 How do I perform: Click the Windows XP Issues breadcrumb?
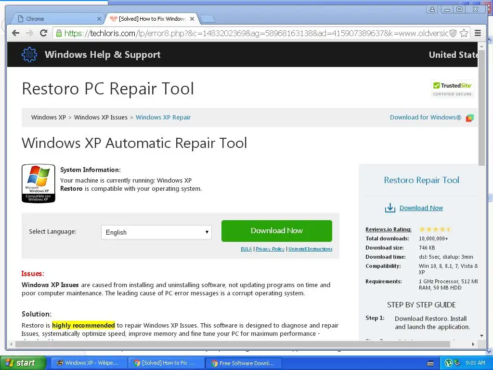101,118
